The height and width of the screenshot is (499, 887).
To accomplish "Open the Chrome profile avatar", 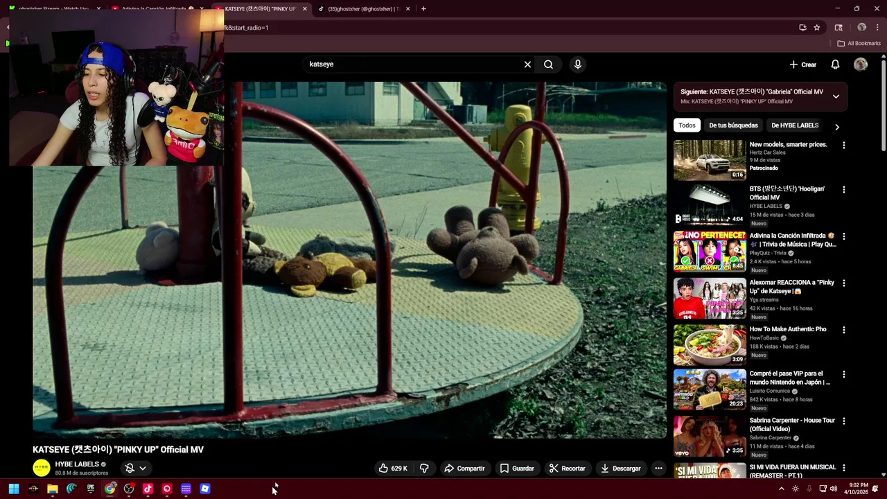I will coord(861,28).
